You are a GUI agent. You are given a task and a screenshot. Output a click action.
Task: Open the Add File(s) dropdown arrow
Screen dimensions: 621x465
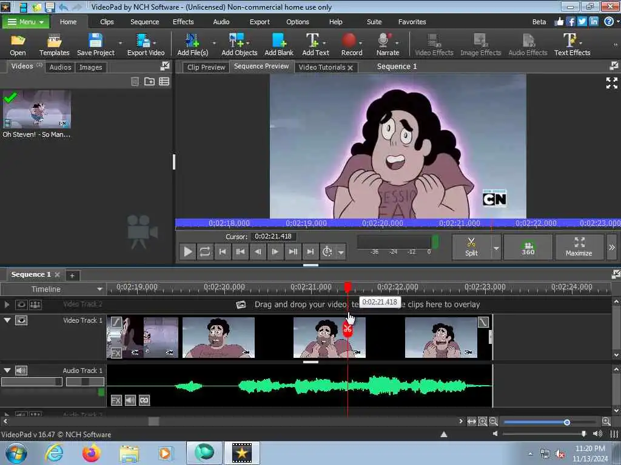click(x=214, y=43)
